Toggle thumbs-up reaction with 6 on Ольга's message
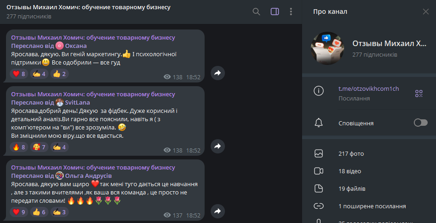The width and height of the screenshot is (436, 223). pyautogui.click(x=39, y=212)
